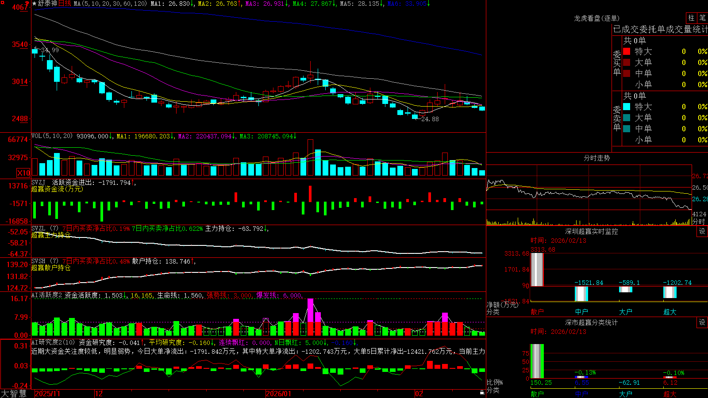Click the 委卖单 section label
Viewport: 708px width, 398px height.
tap(617, 118)
